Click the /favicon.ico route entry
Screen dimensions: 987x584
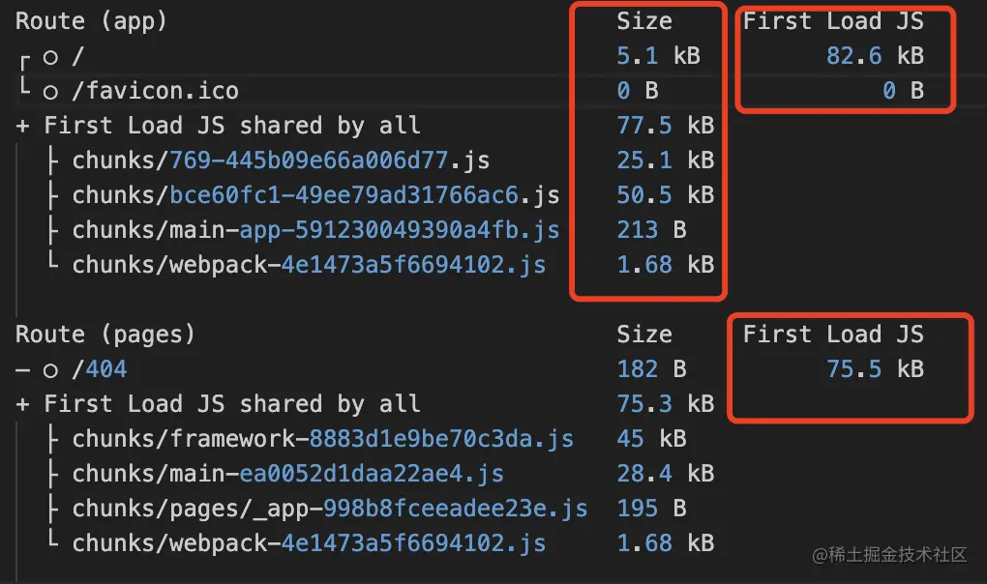pos(156,91)
